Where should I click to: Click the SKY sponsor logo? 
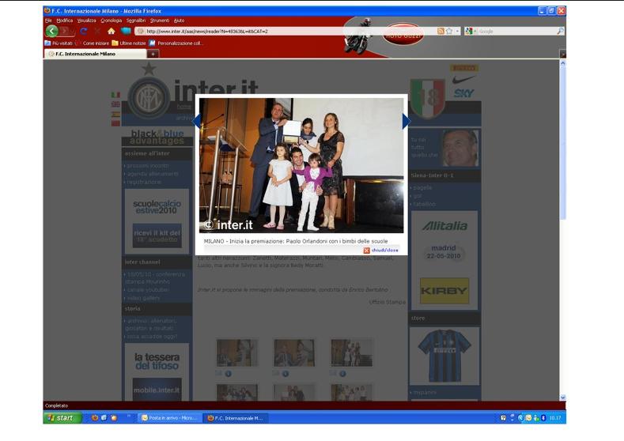click(463, 93)
